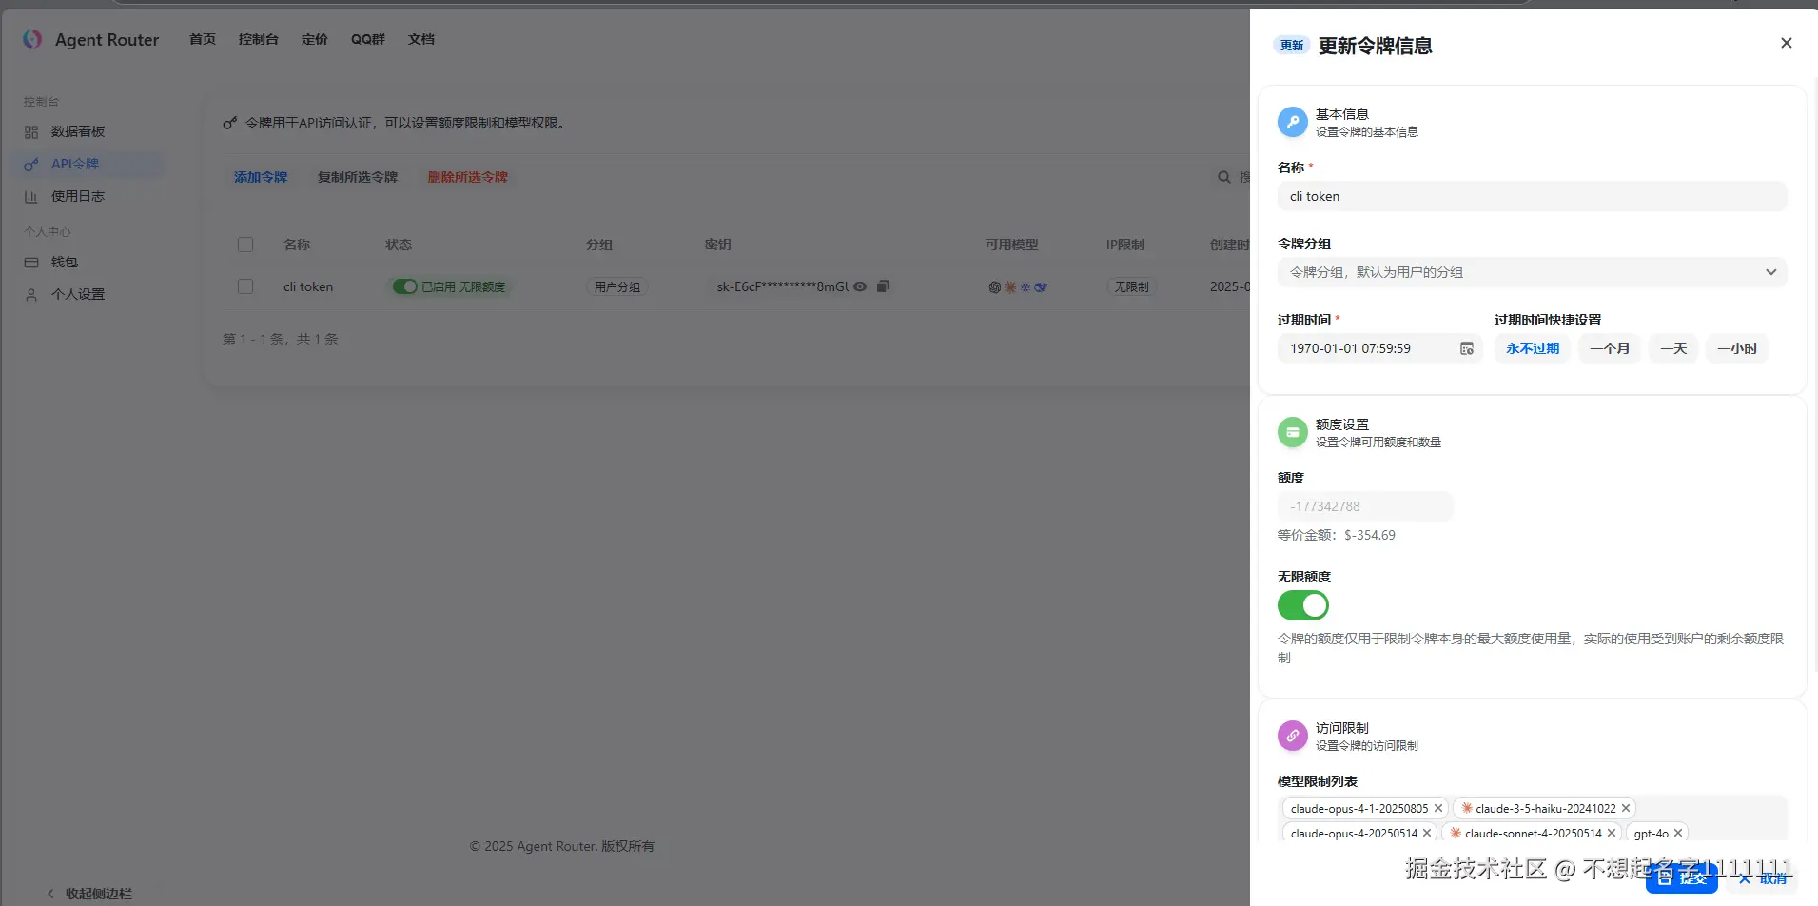Viewport: 1818px width, 906px height.
Task: Set expiry to 一小时
Action: (1737, 348)
